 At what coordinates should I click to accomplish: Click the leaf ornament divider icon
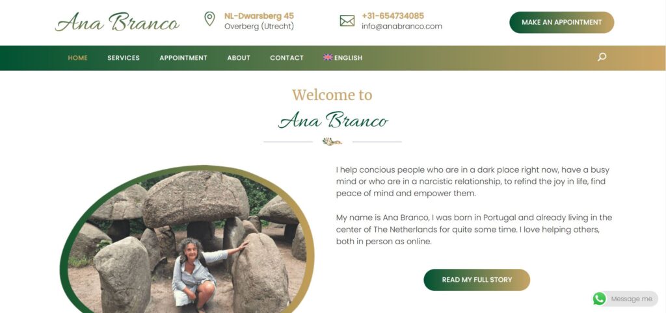[332, 142]
